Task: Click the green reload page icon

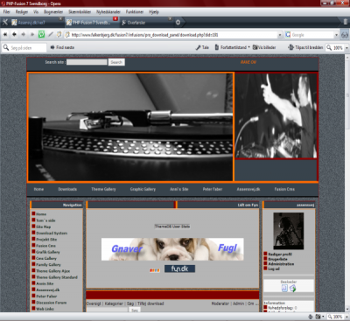Action: (x=41, y=34)
